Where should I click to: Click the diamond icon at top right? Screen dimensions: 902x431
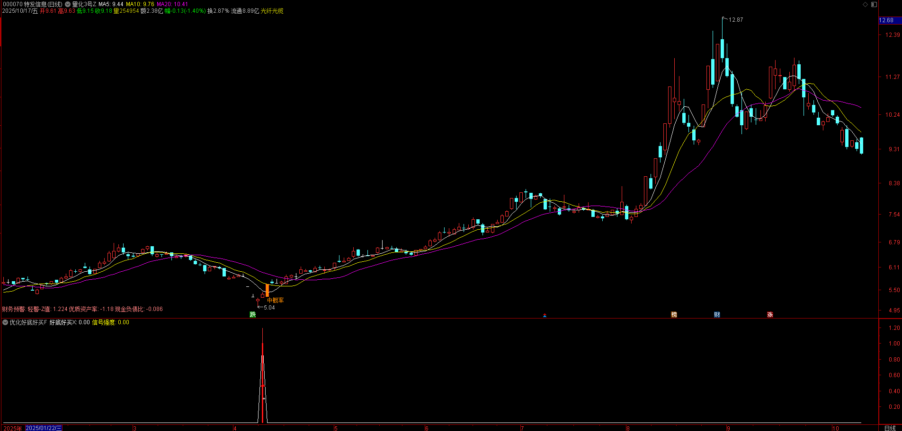pos(865,4)
